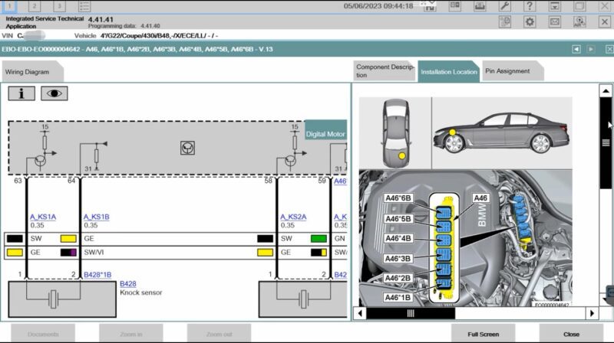Screen dimensions: 614x343
Task: Switch to the Wiring Diagram tab
Action: pyautogui.click(x=31, y=72)
